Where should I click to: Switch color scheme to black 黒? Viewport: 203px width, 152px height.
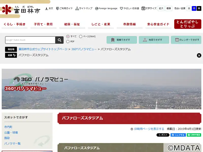tap(199, 8)
